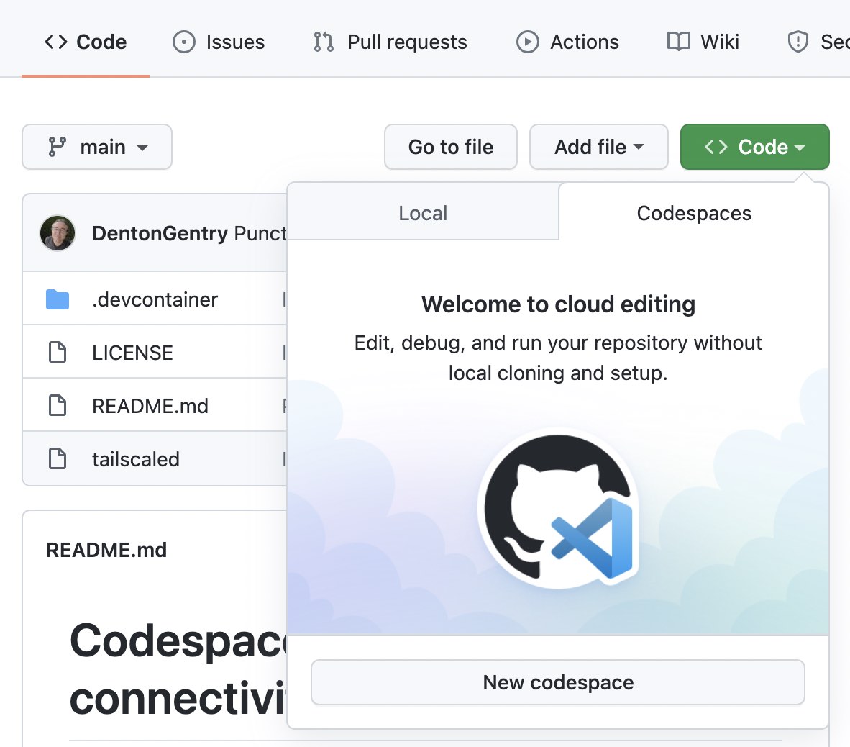Screen dimensions: 850x747
Task: Click the README heading starting with Codespac
Action: click(178, 671)
